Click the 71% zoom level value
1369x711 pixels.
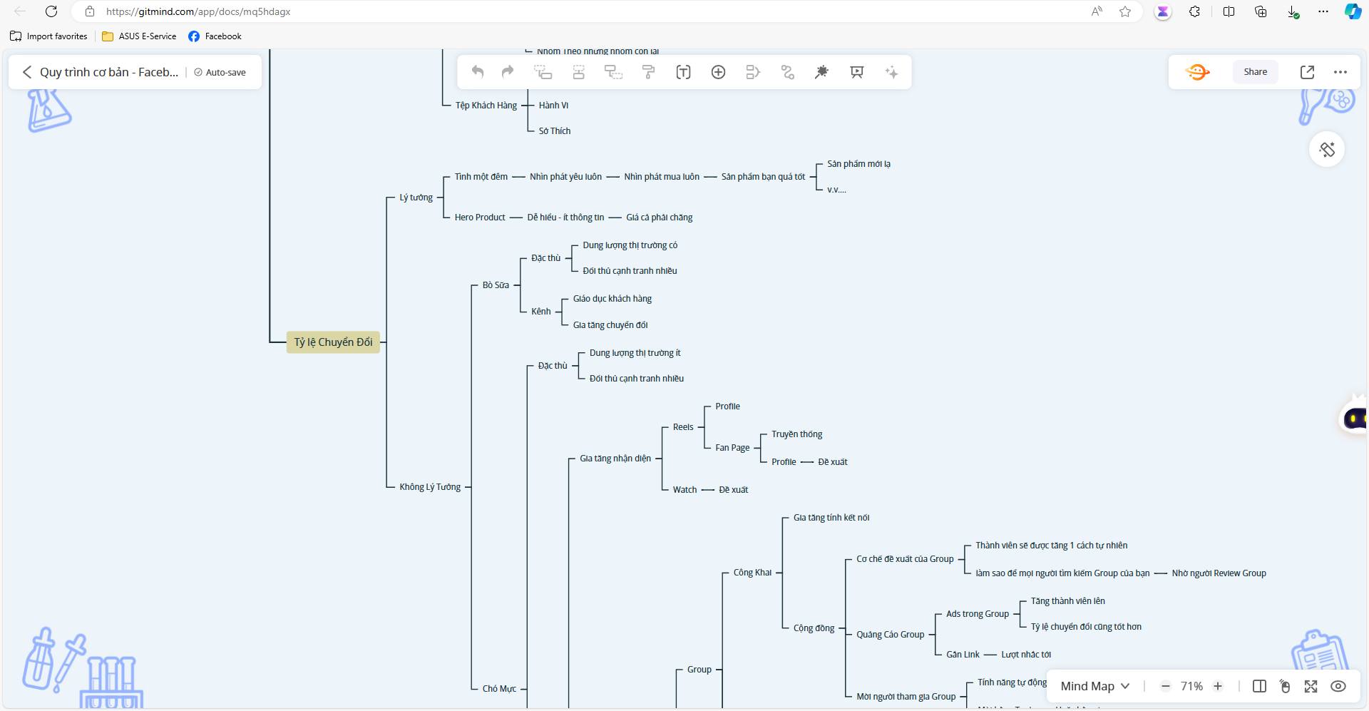(x=1191, y=686)
